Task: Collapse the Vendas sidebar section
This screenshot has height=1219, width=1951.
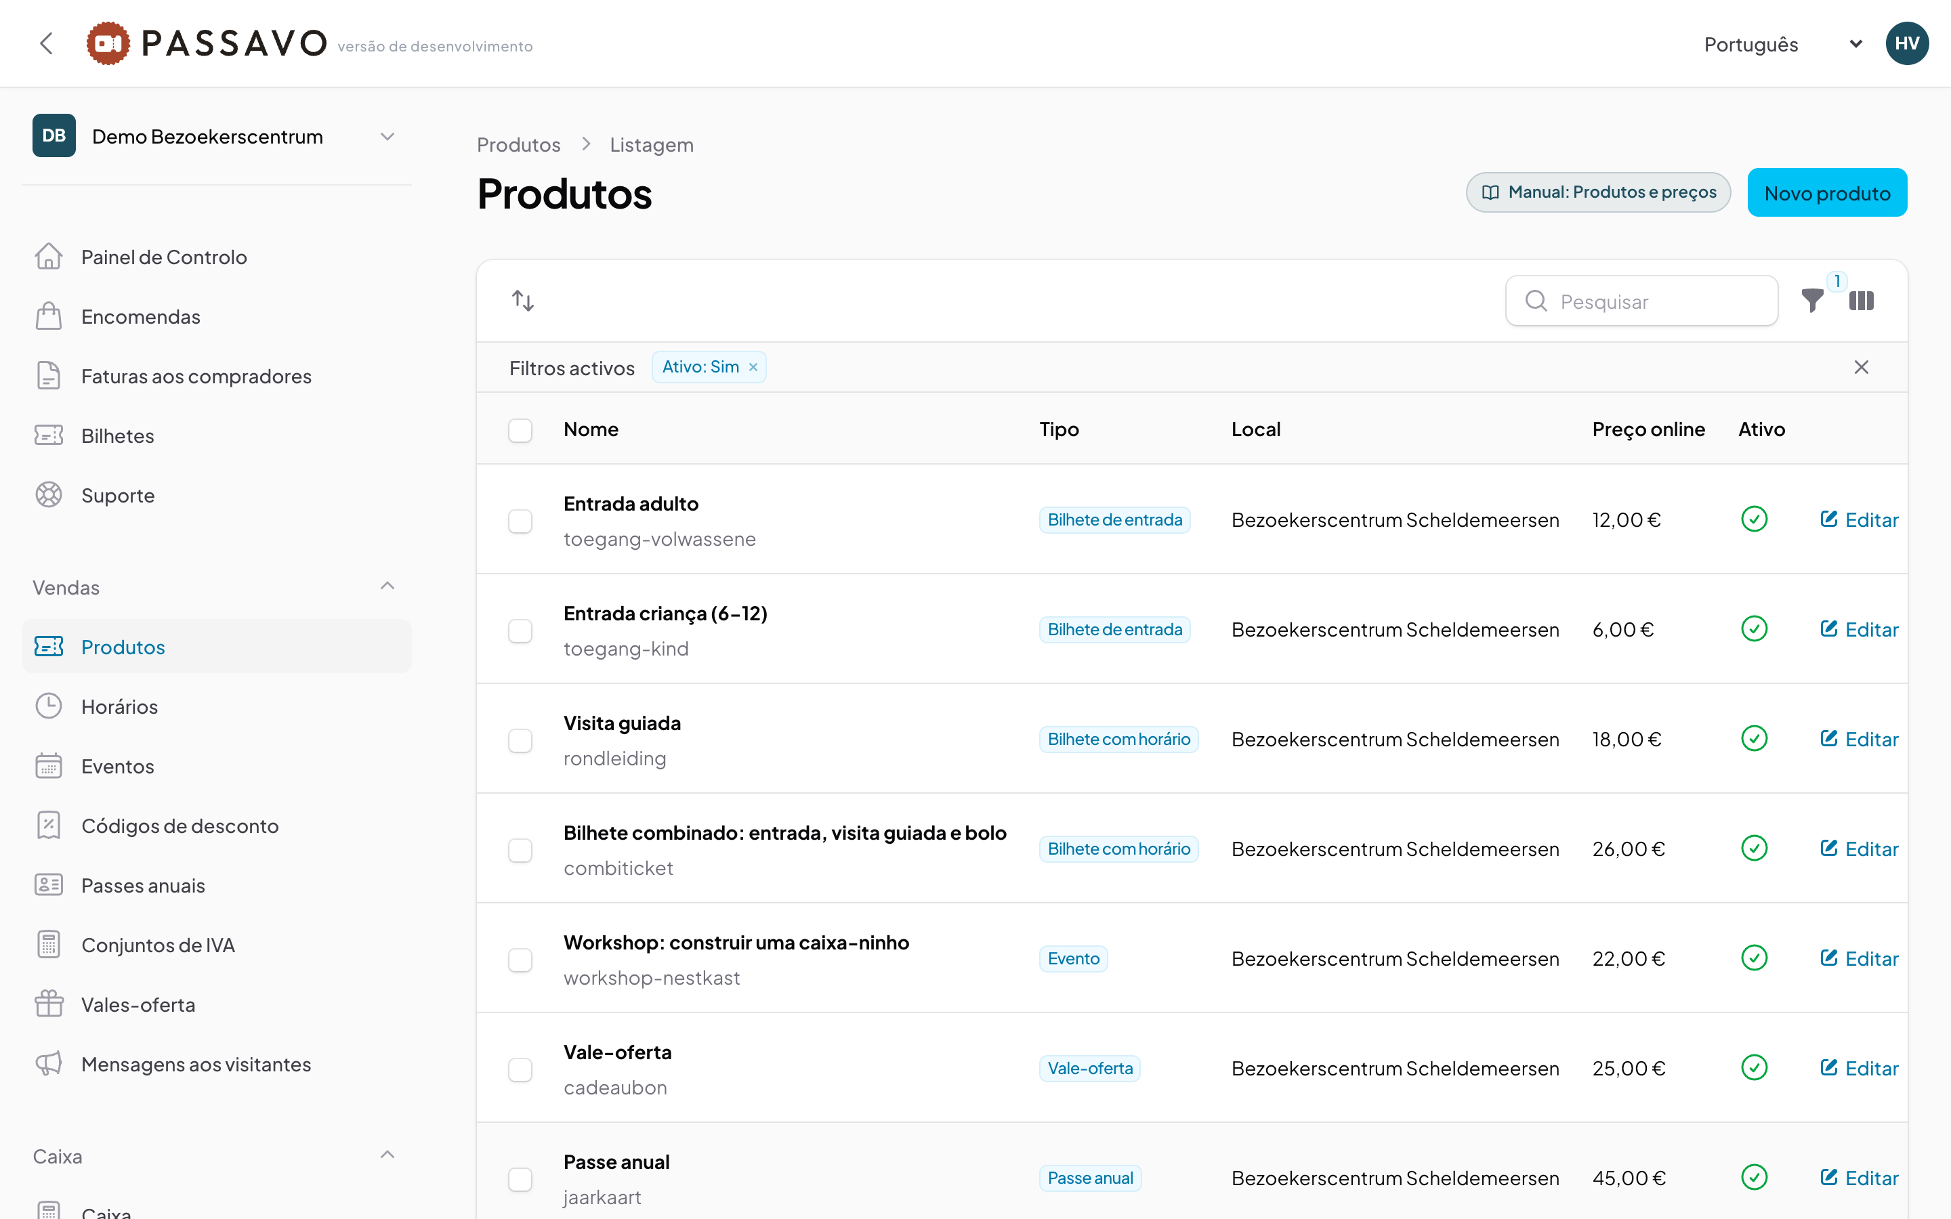Action: (387, 586)
